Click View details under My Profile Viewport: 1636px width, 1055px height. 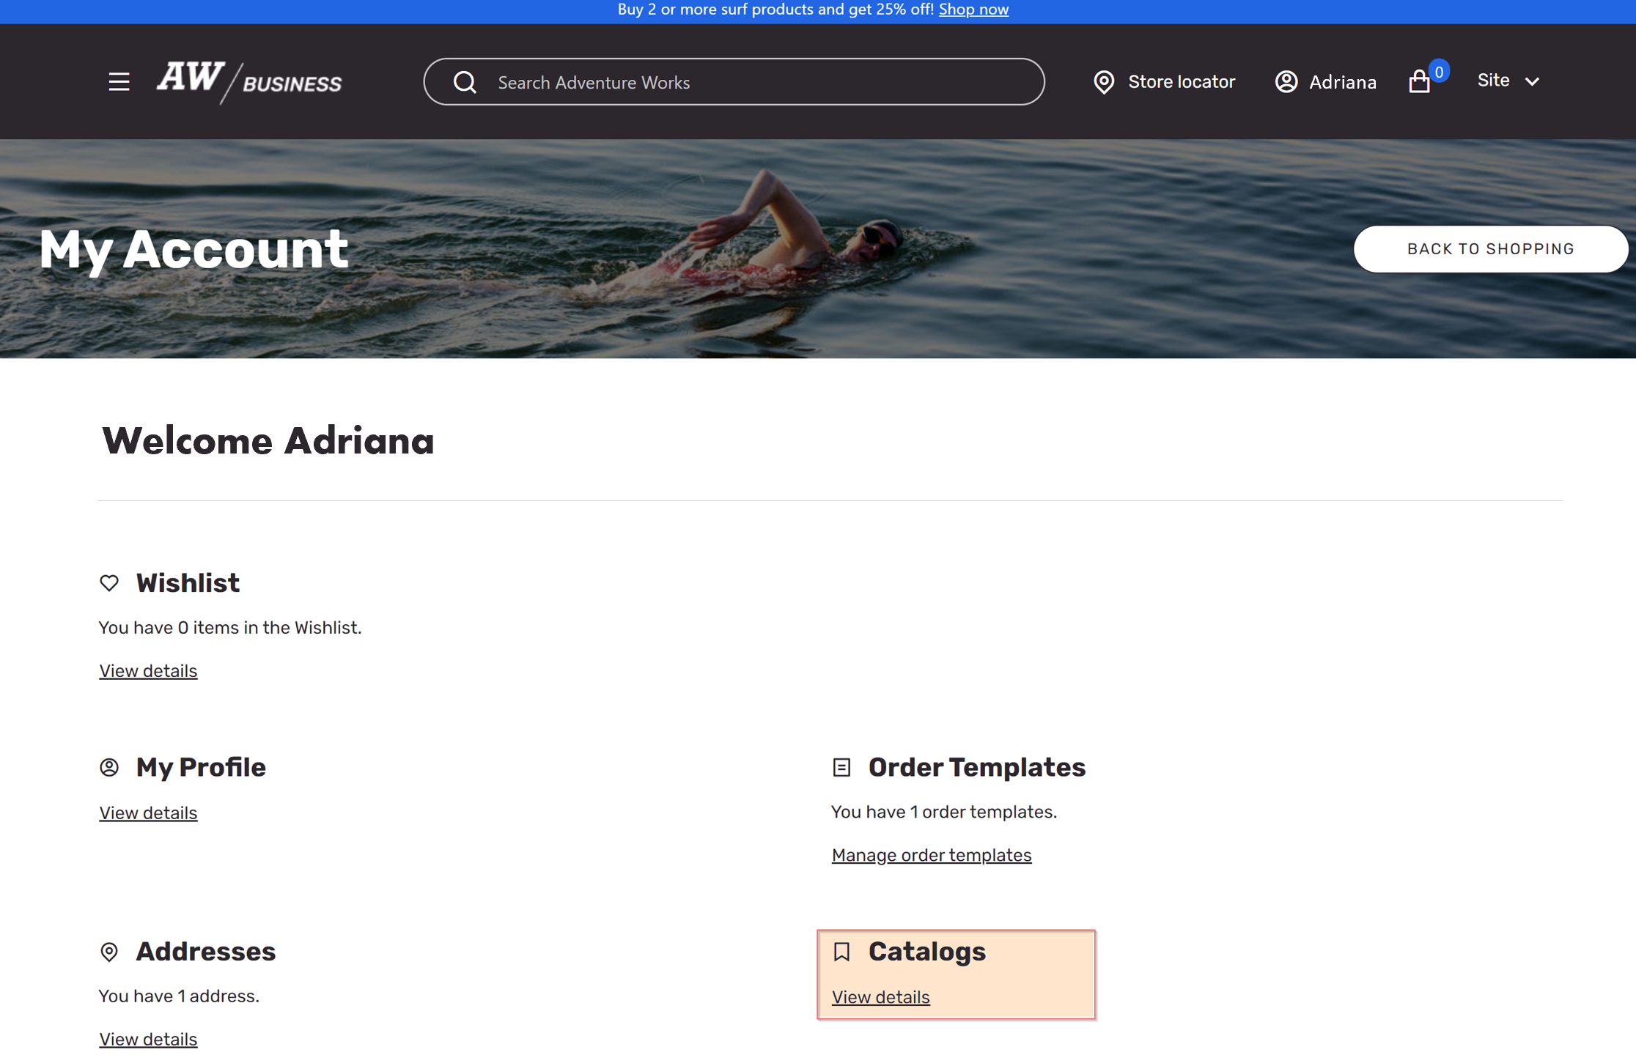click(x=148, y=813)
